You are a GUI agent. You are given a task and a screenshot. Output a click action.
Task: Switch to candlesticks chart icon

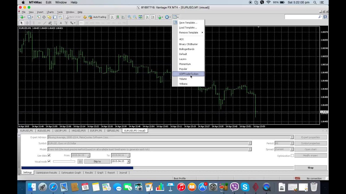pyautogui.click(x=118, y=17)
